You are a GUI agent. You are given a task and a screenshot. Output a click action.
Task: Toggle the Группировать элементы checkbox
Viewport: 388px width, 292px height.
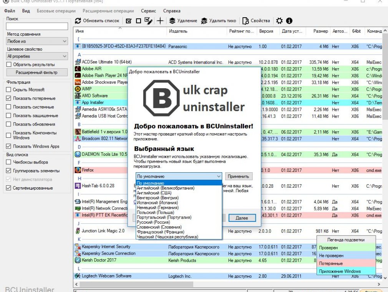9,171
